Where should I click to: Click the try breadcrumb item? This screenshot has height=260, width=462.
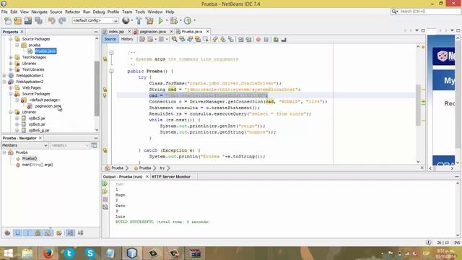tap(162, 168)
